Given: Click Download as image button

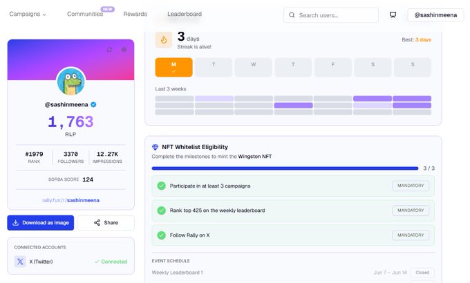Looking at the screenshot, I should [41, 223].
